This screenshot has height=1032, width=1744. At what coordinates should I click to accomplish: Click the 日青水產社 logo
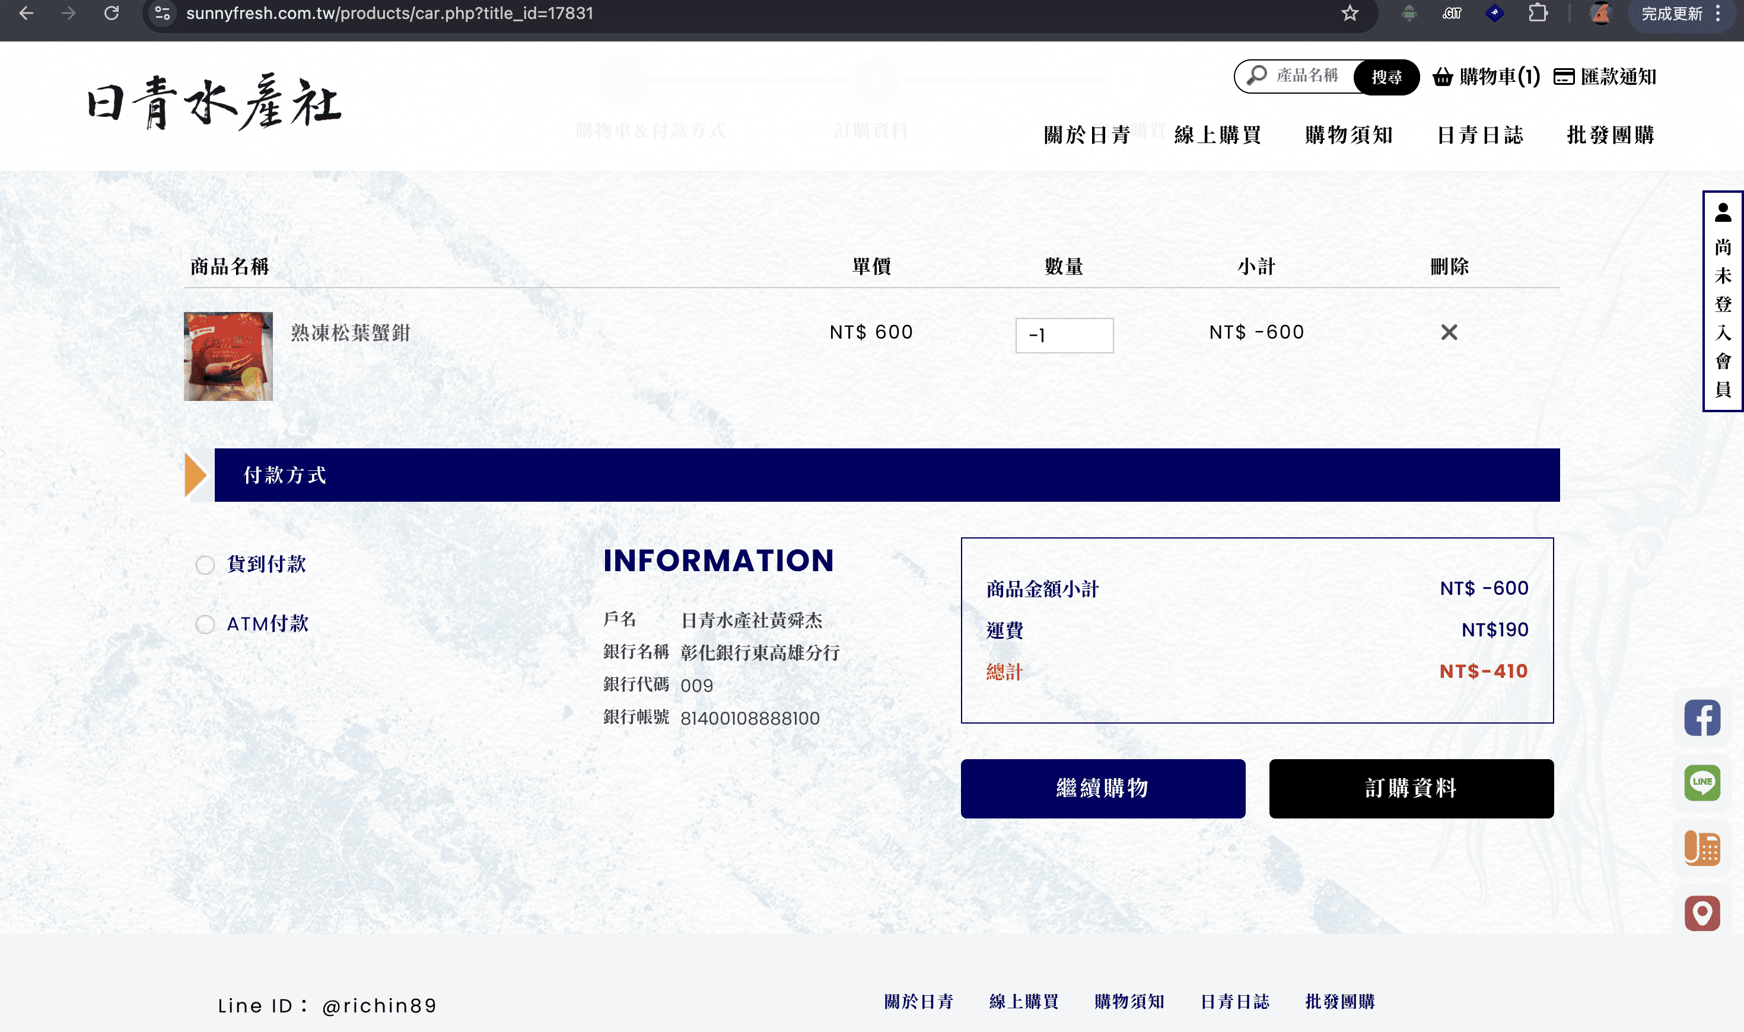pyautogui.click(x=214, y=102)
